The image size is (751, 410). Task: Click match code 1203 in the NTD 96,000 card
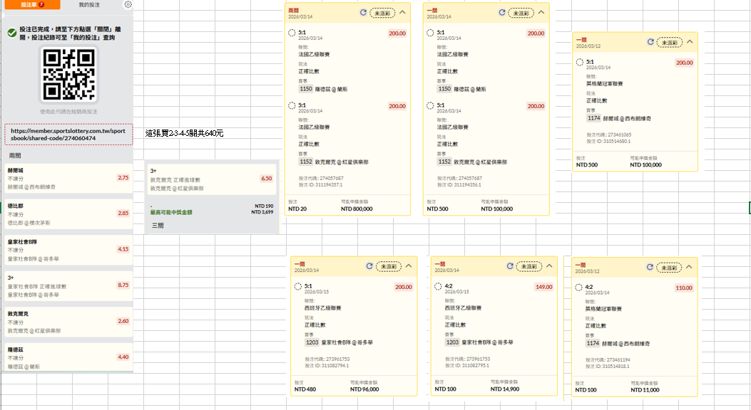(x=312, y=342)
